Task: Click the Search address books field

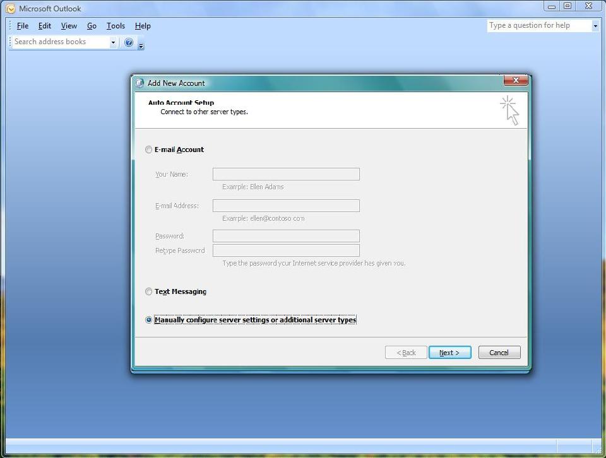Action: [61, 42]
